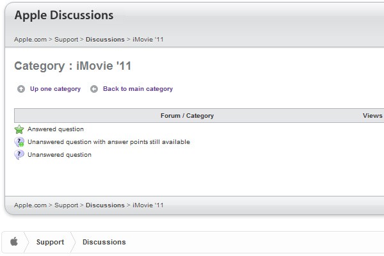Click the Forum / Category column header
The image size is (384, 256).
(187, 116)
